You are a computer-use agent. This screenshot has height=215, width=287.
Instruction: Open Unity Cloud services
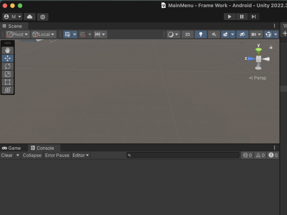pos(30,17)
